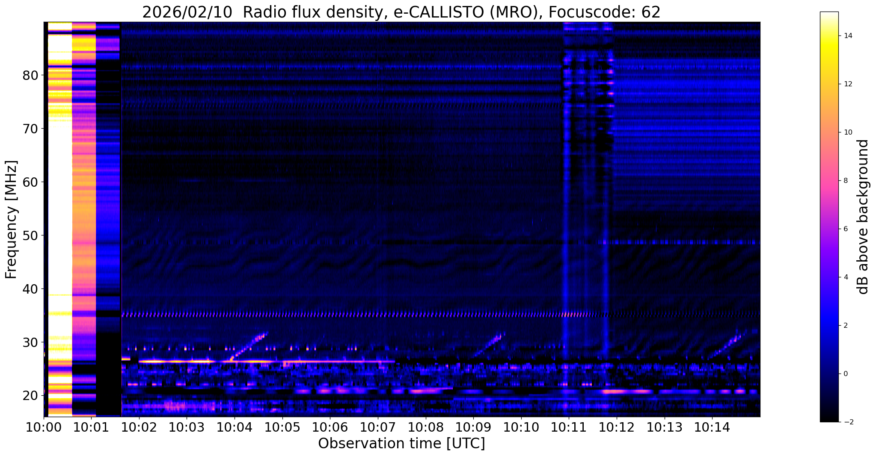The image size is (876, 456).
Task: Click the 60 MHz frequency tick label
Action: (x=30, y=182)
